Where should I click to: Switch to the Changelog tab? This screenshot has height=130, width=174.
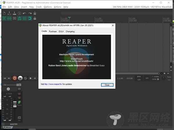point(70,31)
